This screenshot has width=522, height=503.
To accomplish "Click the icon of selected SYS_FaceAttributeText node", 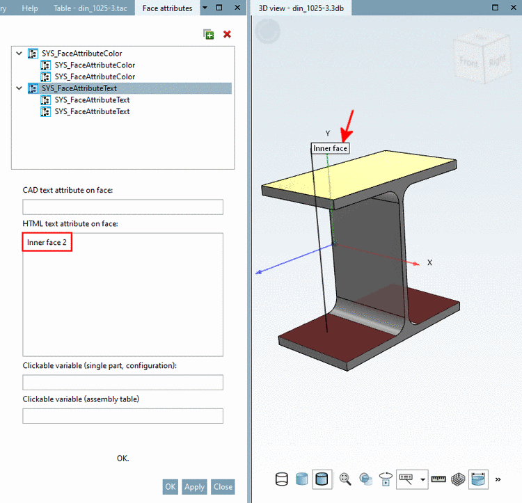I will 33,88.
